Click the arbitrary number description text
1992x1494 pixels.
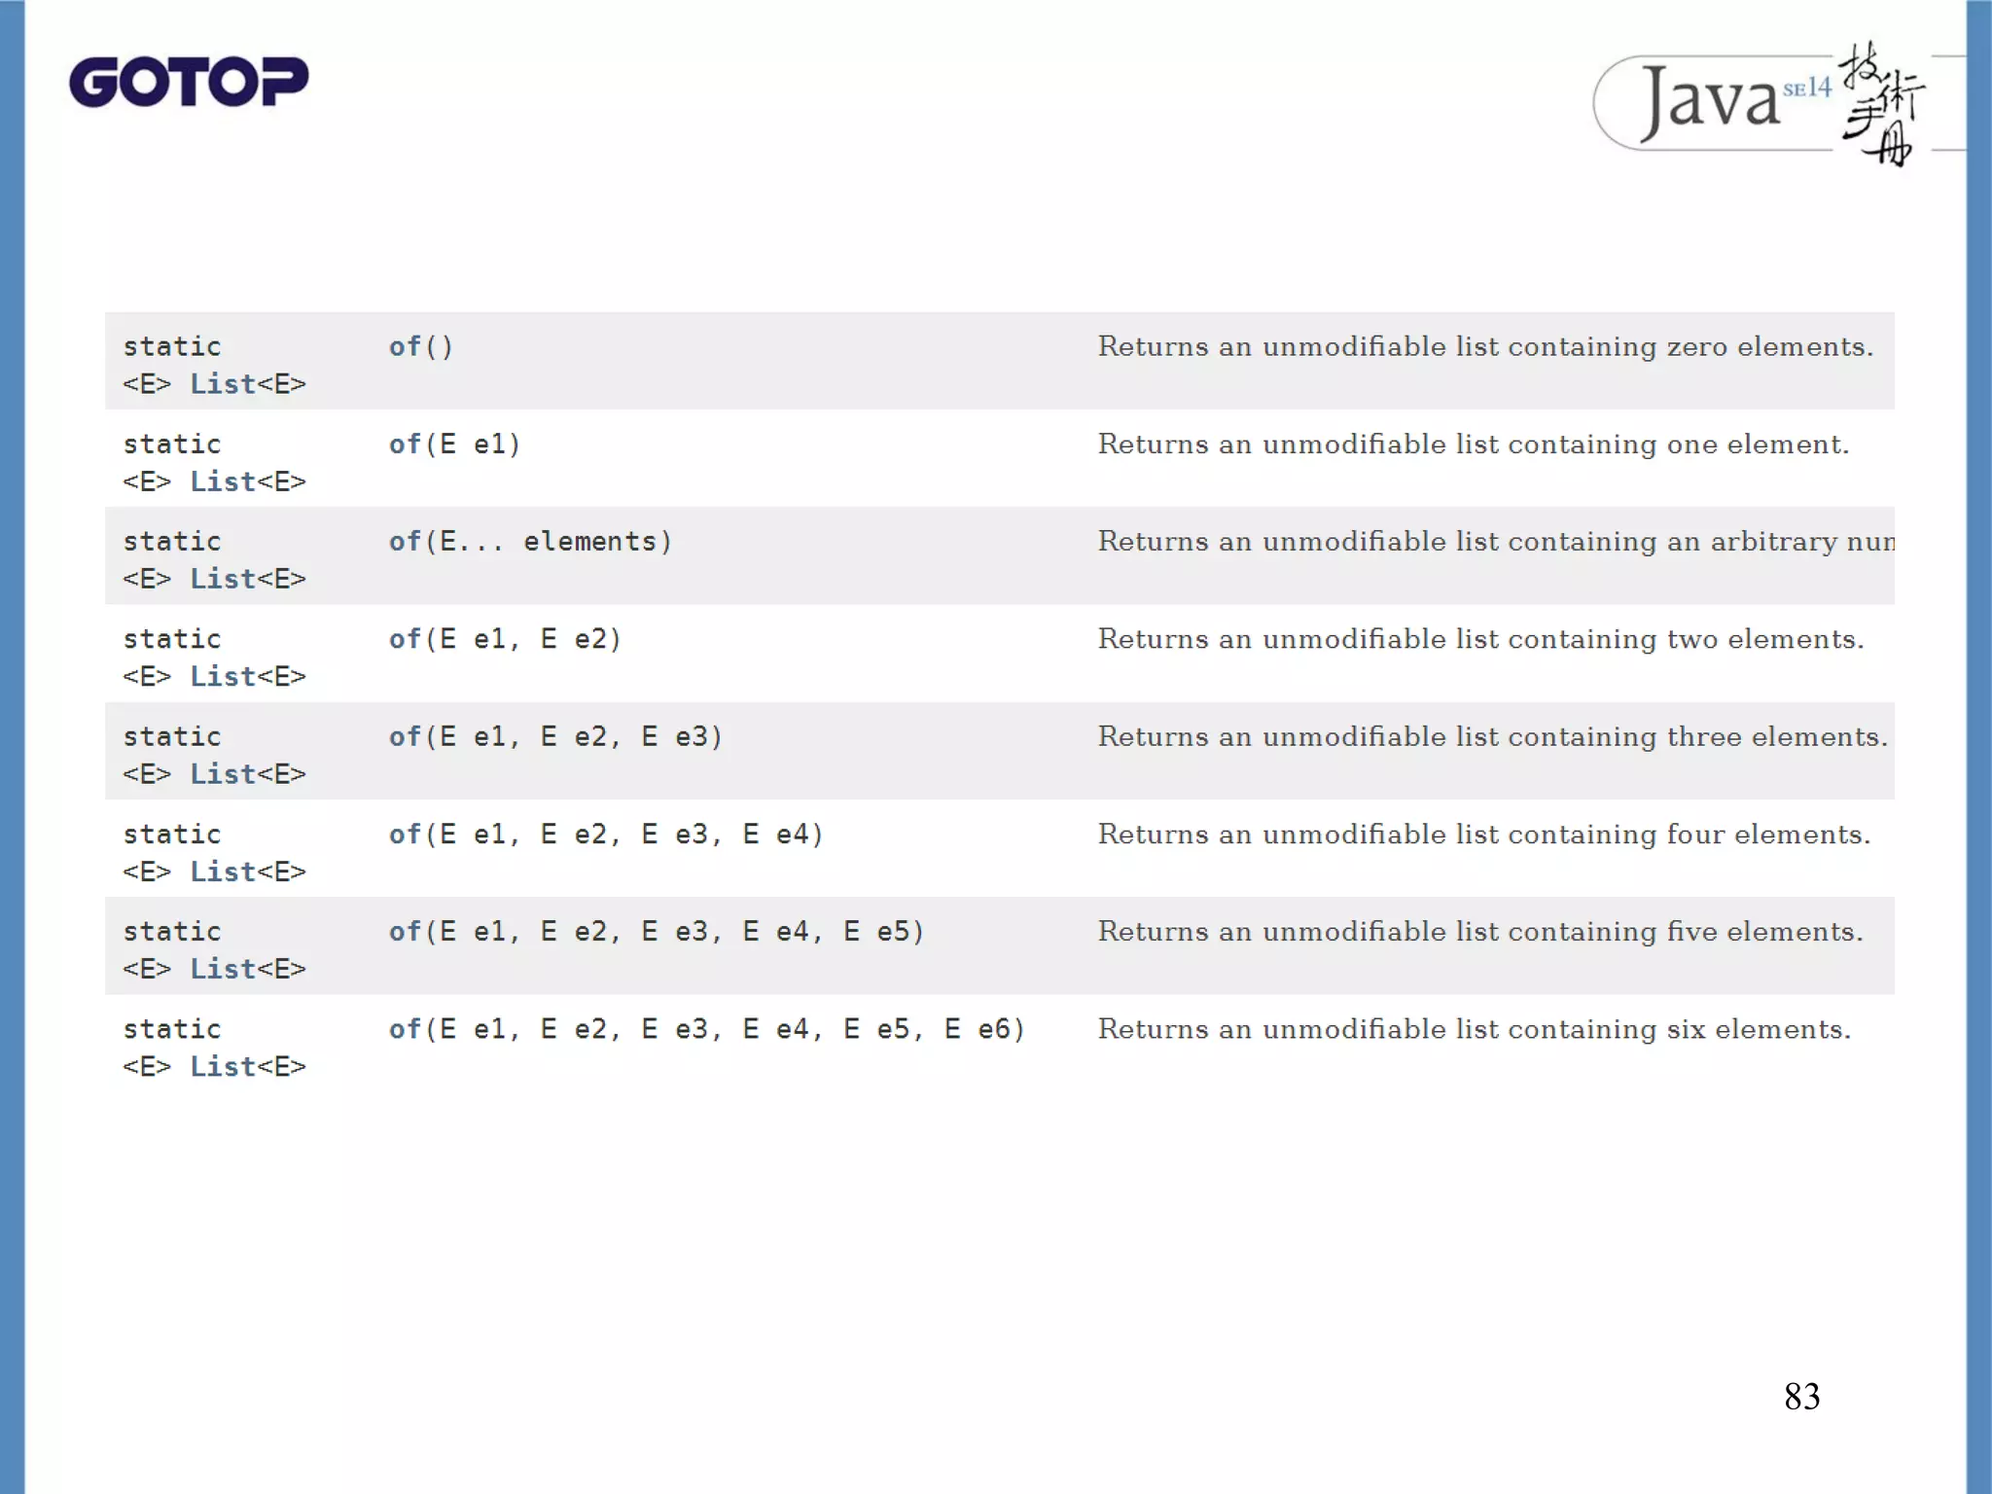1494,542
